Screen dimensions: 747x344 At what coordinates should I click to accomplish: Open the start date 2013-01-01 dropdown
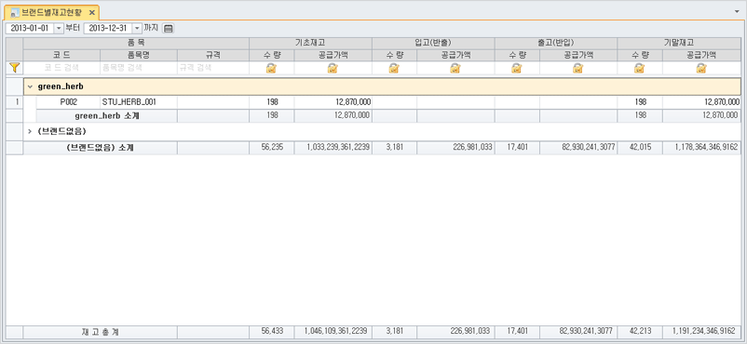coord(59,28)
